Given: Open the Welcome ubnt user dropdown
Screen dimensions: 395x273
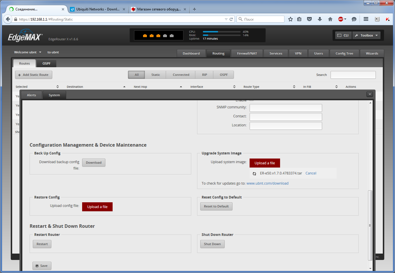Looking at the screenshot, I should point(28,52).
